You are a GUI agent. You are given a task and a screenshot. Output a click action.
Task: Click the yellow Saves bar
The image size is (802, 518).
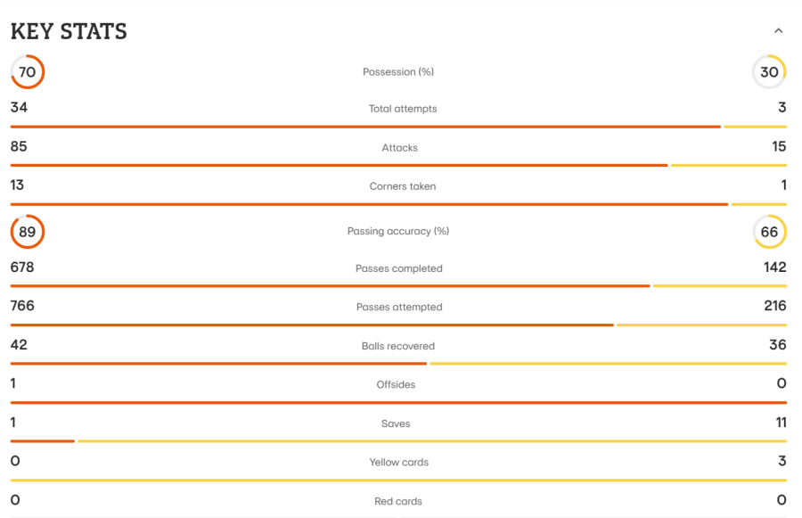coord(431,440)
